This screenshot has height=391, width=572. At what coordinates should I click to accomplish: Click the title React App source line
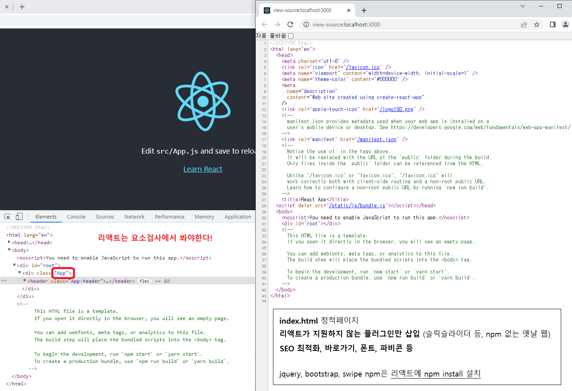(x=315, y=200)
